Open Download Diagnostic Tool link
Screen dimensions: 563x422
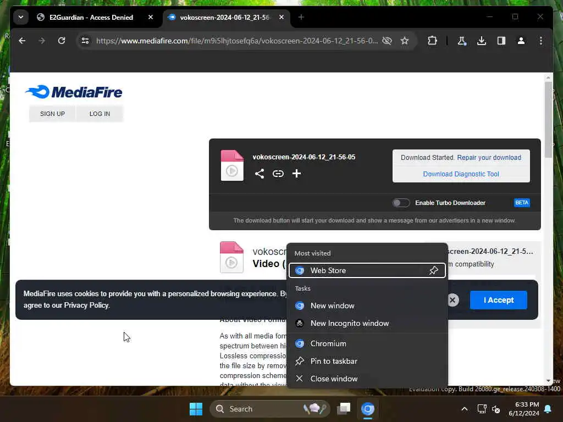[461, 174]
